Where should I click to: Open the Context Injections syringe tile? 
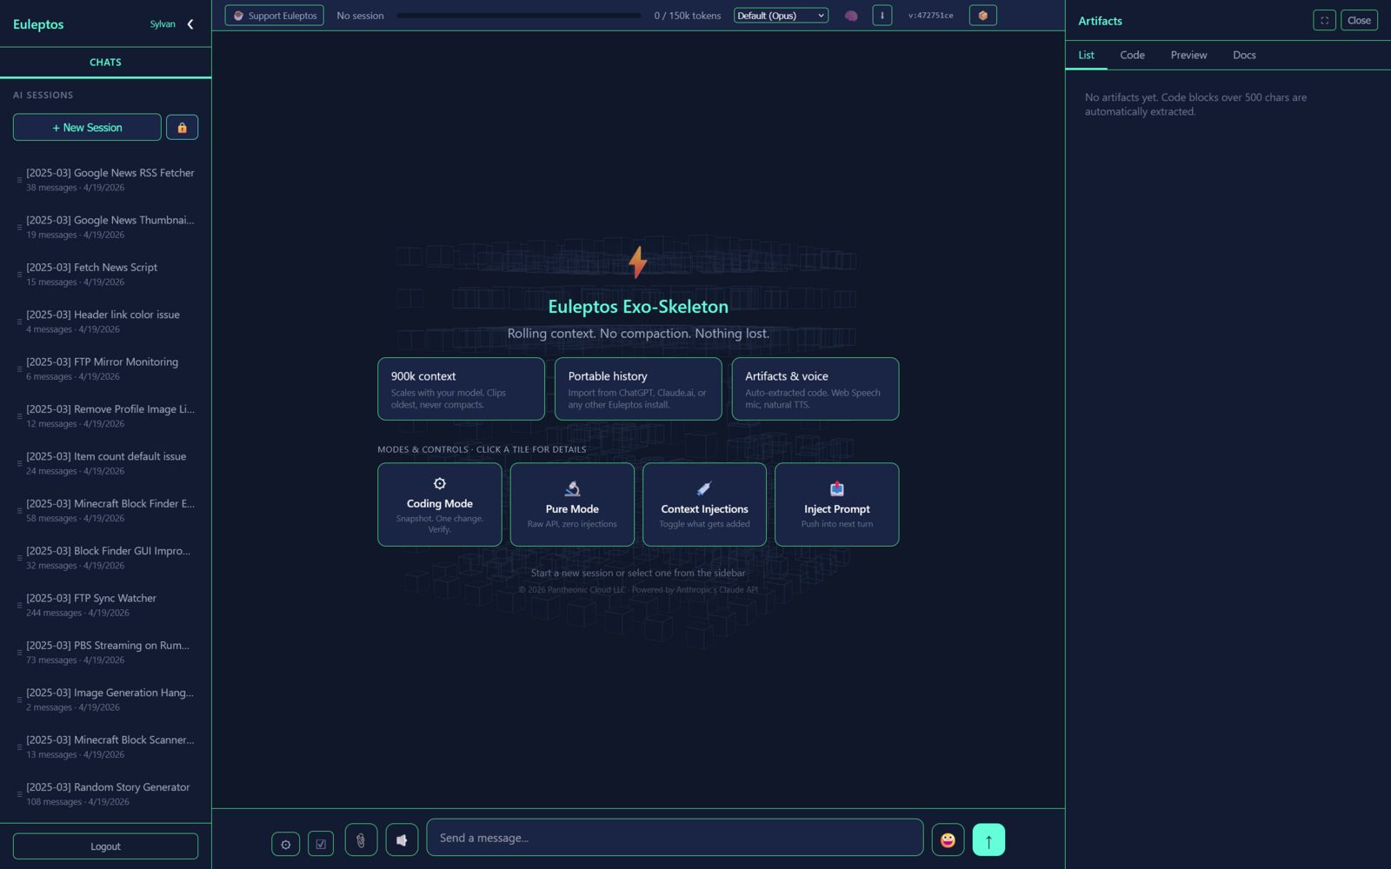click(704, 504)
